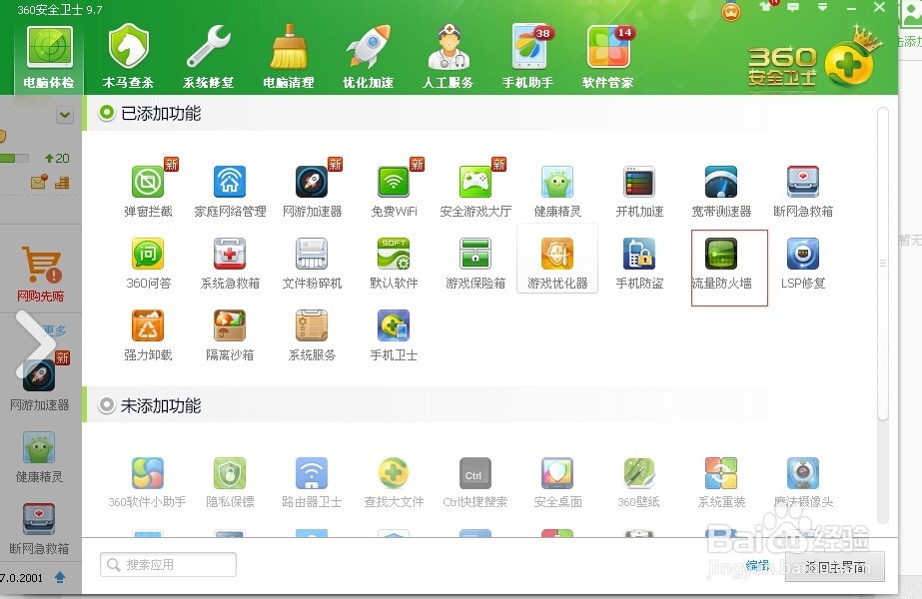Viewport: 922px width, 599px height.
Task: Open the 文件粉碎机 file shredder
Action: tap(312, 263)
